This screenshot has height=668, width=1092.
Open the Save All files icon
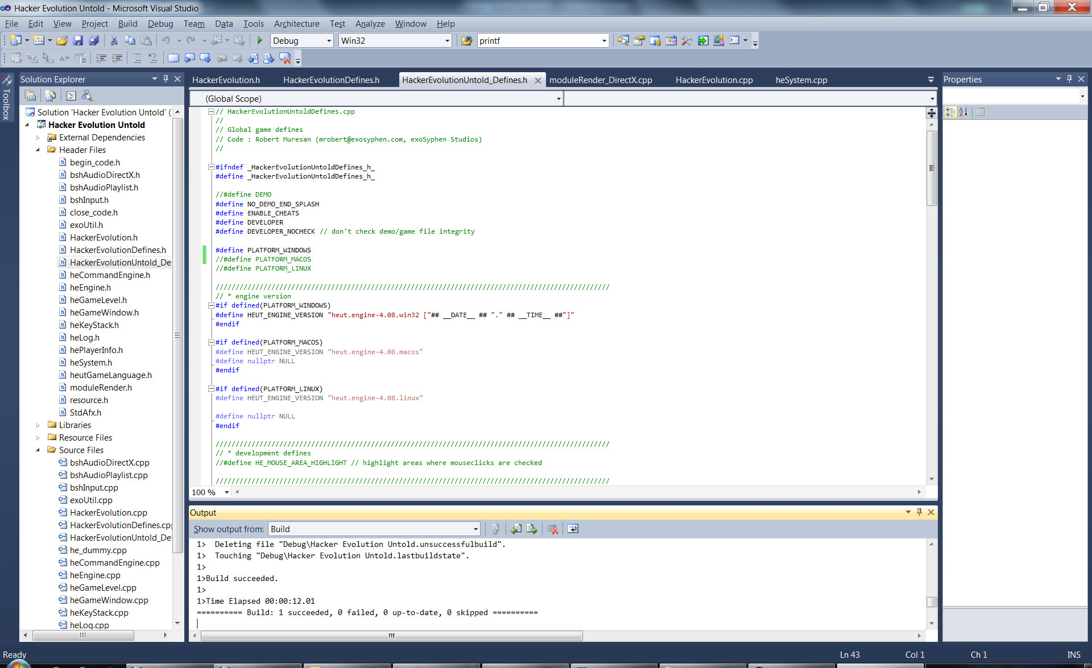[x=94, y=40]
